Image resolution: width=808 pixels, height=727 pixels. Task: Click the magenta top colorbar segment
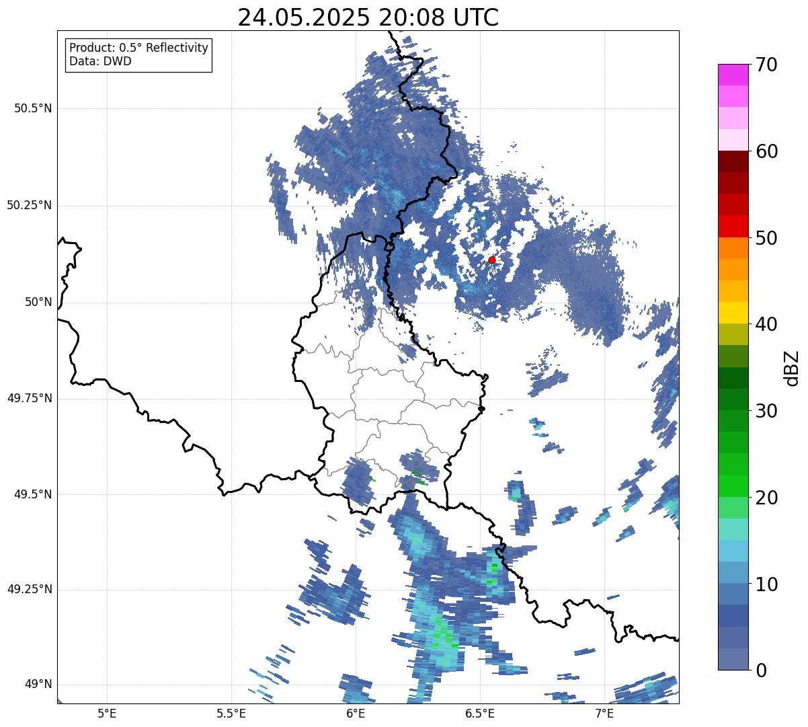tap(733, 75)
